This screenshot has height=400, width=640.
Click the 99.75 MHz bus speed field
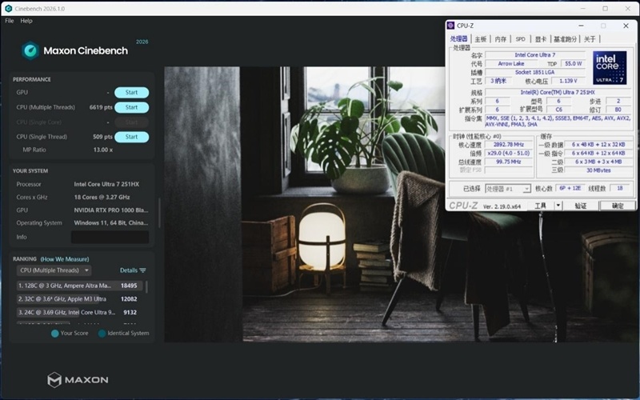508,162
